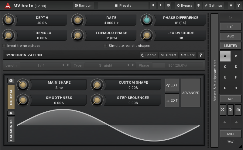
Task: Open the MIDI settings button
Action: [231, 134]
